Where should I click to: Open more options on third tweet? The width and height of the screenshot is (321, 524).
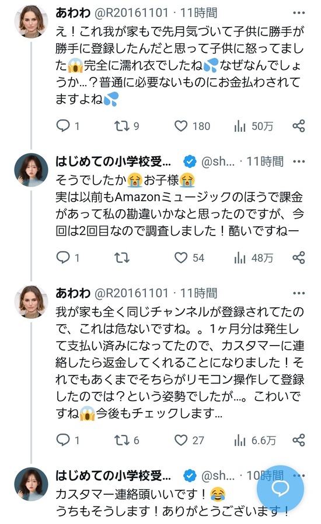click(x=299, y=293)
